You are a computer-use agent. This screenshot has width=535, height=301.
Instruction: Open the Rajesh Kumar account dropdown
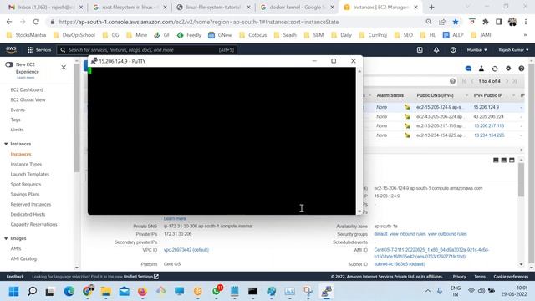513,50
